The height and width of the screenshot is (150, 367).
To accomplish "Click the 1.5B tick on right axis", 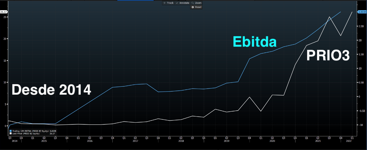I will coord(361,54).
